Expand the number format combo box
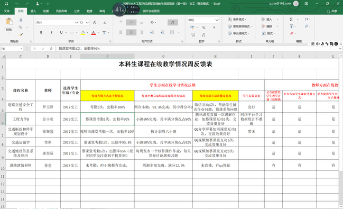 pos(203,20)
